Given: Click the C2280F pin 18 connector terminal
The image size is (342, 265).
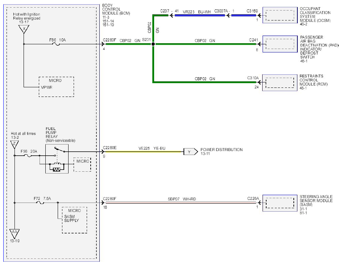Looking at the screenshot, I should (x=103, y=203).
